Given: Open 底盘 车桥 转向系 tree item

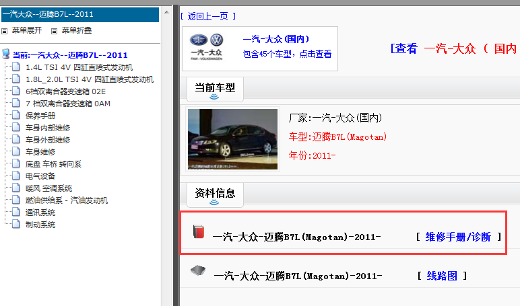Looking at the screenshot, I should pos(53,164).
